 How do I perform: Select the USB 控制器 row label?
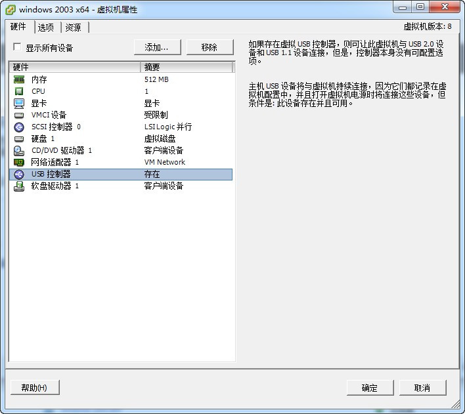[x=51, y=175]
